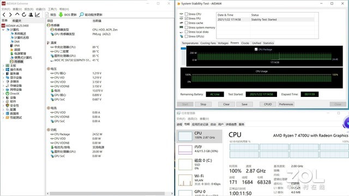This screenshot has height=196, width=349.
Task: Click the 安全性 shield icon in the tree
Action: coord(7,106)
